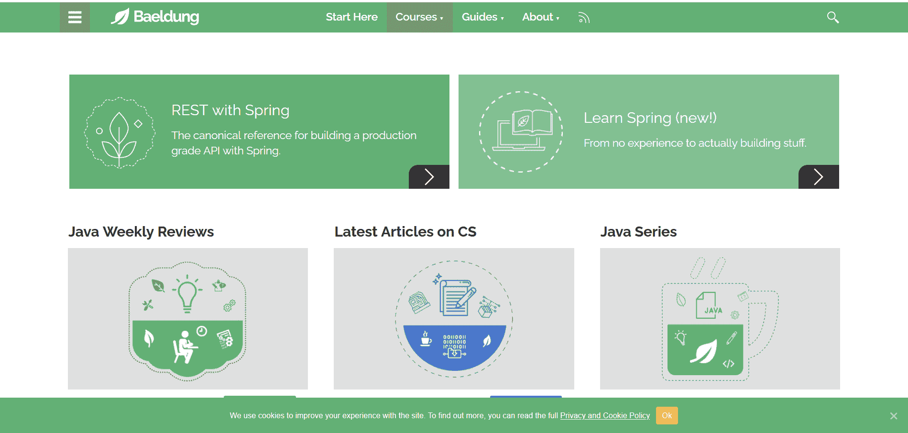
Task: Accept cookies with the Ok button
Action: pyautogui.click(x=667, y=415)
